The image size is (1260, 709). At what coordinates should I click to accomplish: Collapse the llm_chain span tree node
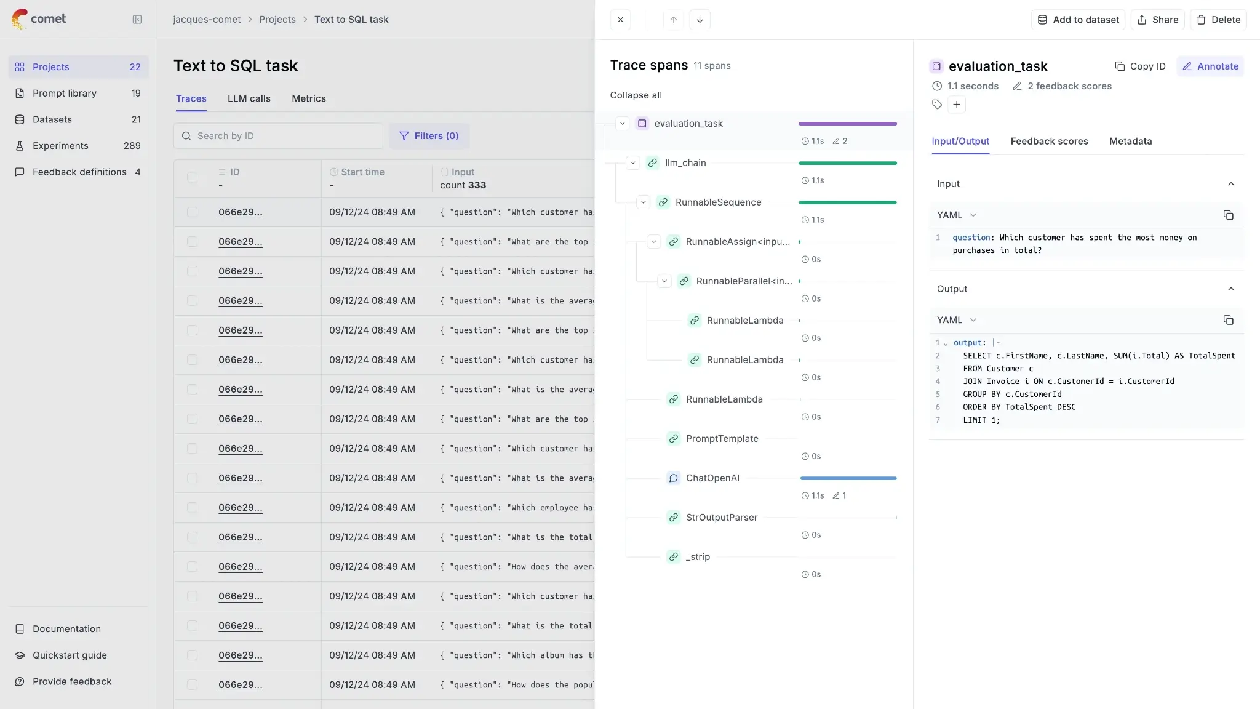coord(633,163)
